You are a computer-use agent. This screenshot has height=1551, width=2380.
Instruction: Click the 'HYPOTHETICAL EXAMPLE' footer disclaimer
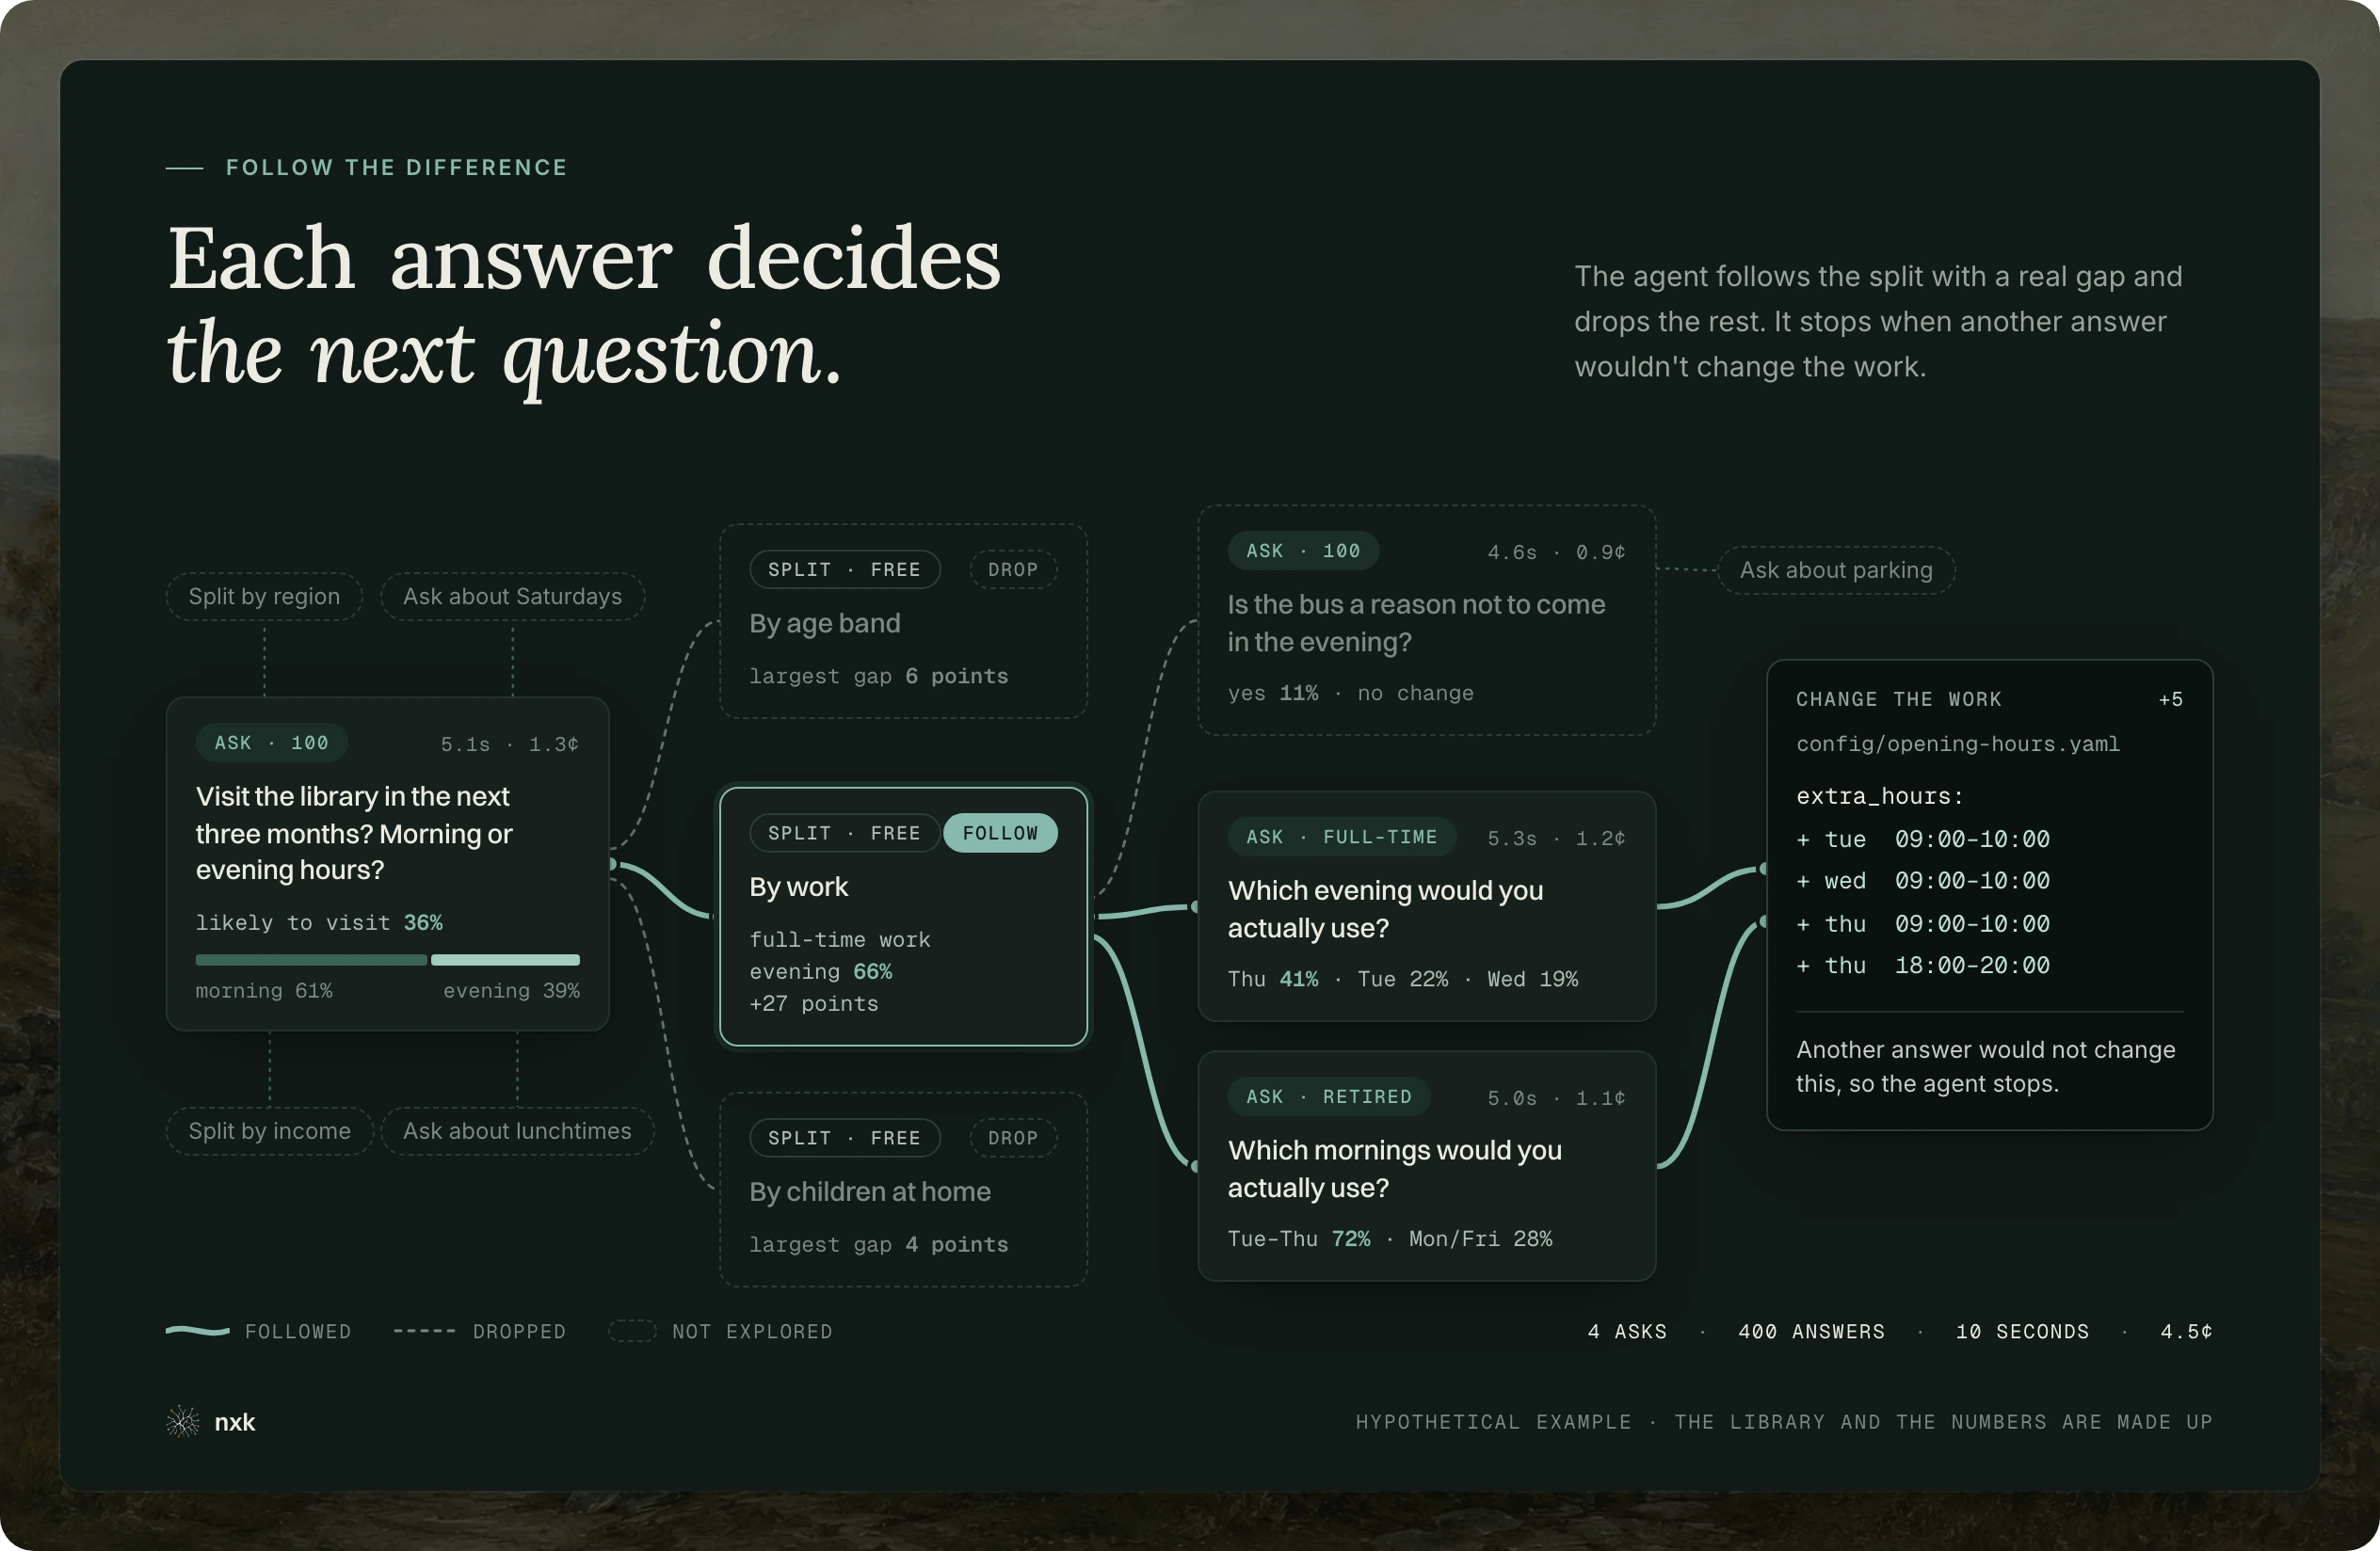pyautogui.click(x=1784, y=1421)
